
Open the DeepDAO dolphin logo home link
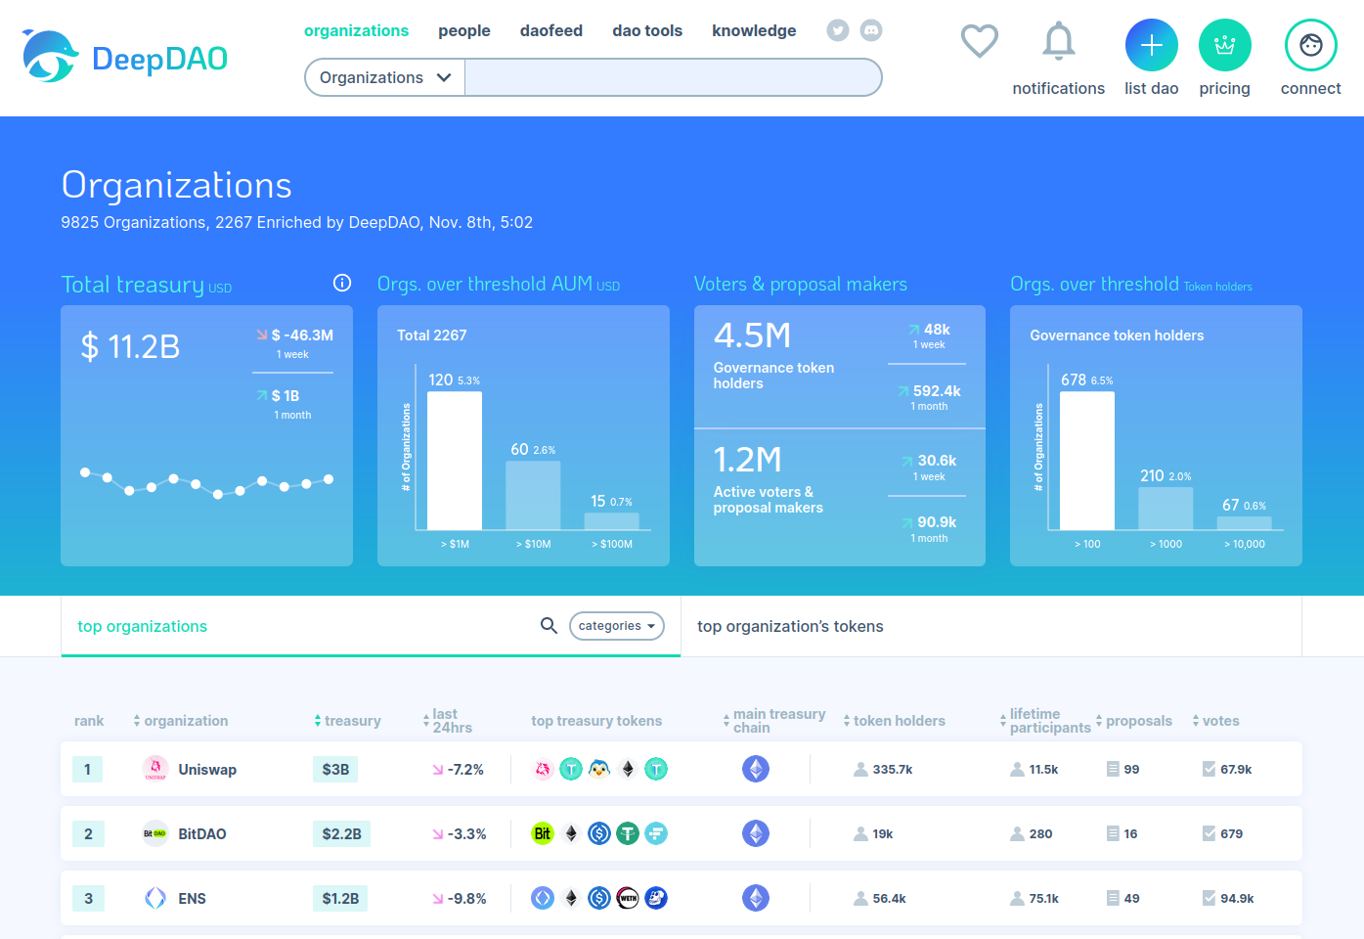pos(124,57)
